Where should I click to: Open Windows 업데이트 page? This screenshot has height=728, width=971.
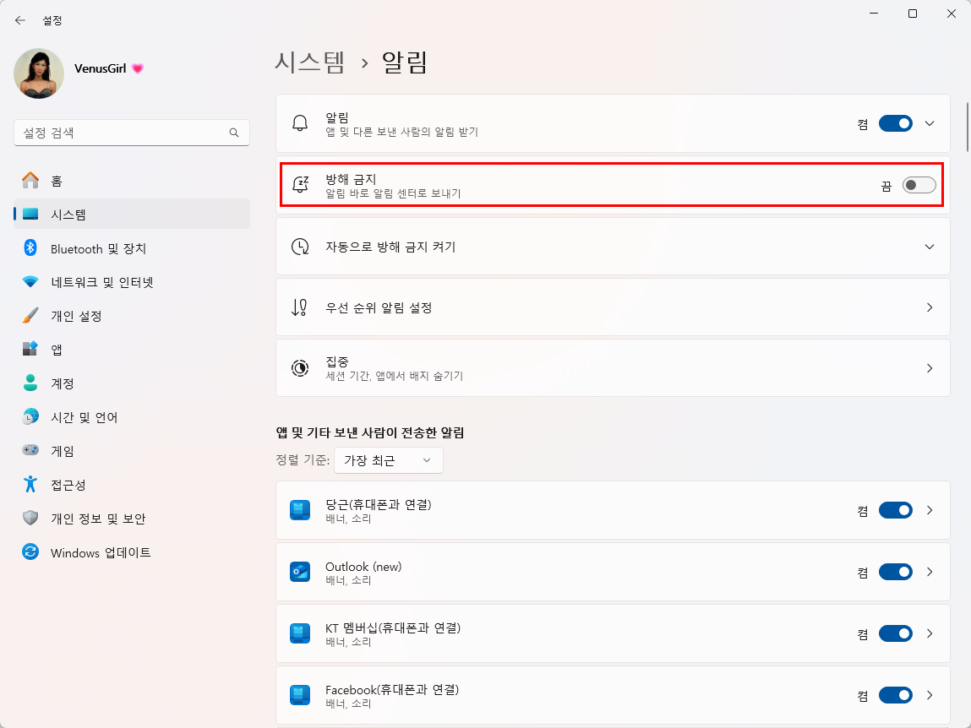pos(132,551)
